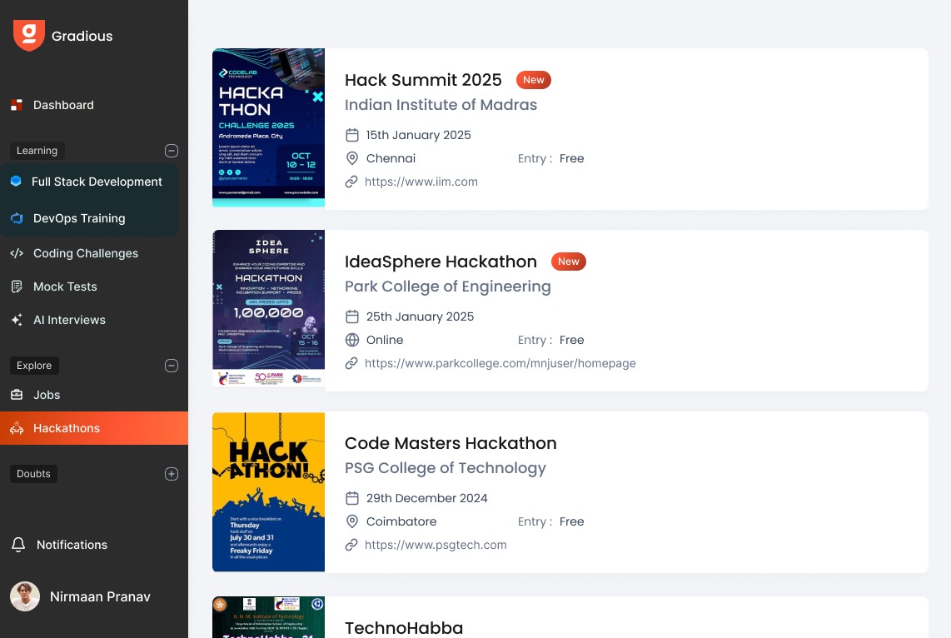Open the Jobs briefcase icon
951x638 pixels.
pos(17,395)
